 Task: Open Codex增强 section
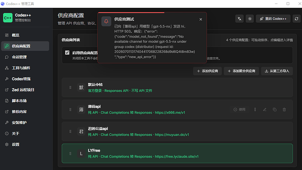tap(25, 79)
